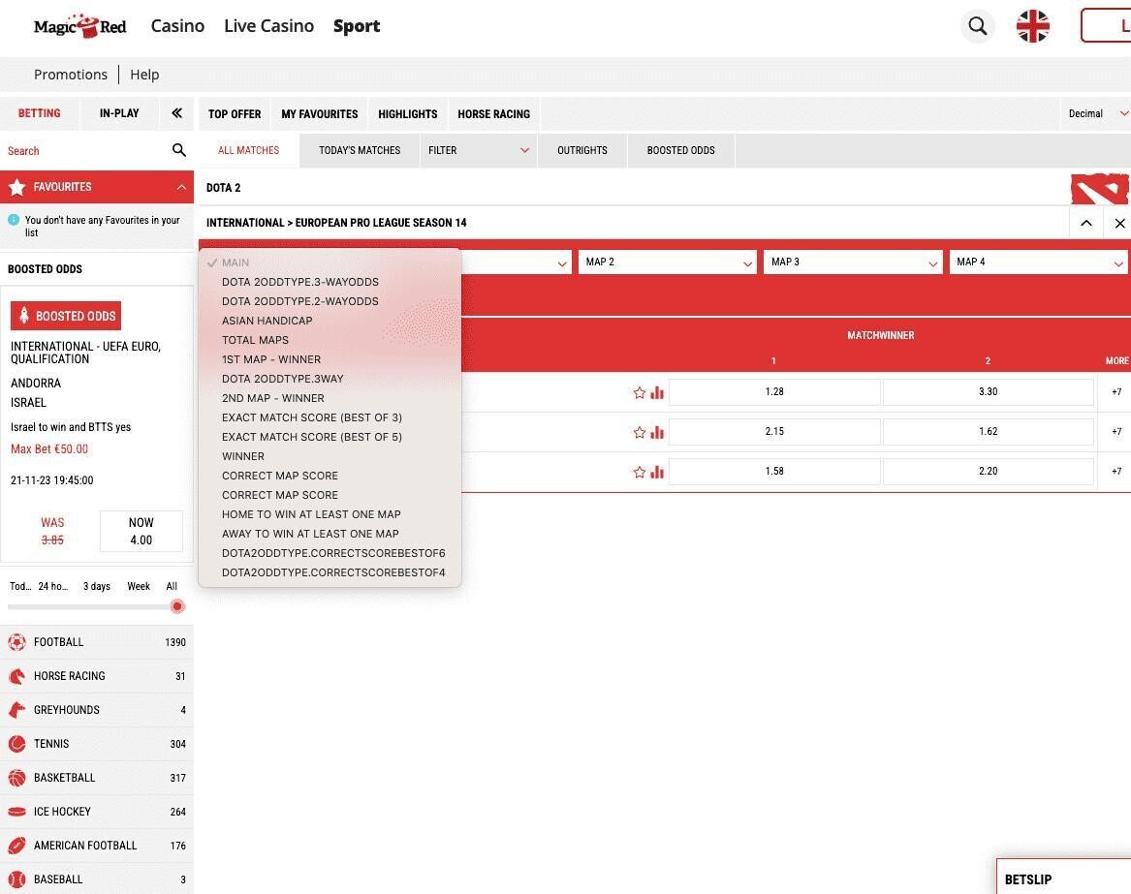Open the Boosted Odds tab
The height and width of the screenshot is (894, 1131).
[681, 150]
